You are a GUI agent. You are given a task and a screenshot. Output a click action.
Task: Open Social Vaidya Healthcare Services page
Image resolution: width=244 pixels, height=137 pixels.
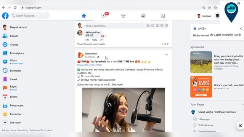click(x=217, y=112)
